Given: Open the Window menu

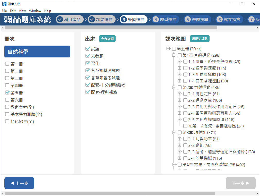Looking at the screenshot, I should [x=35, y=11].
